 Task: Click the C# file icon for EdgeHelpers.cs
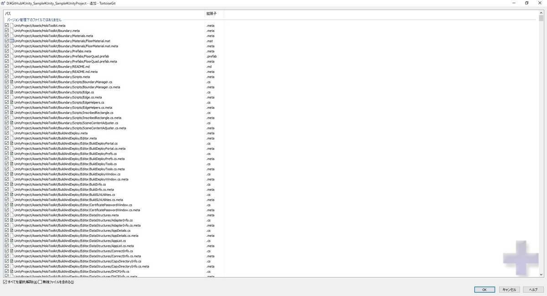click(12, 102)
